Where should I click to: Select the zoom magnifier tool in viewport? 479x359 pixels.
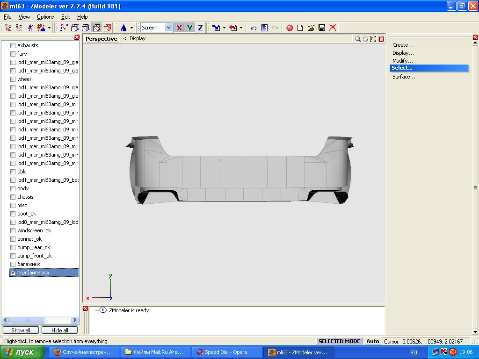pyautogui.click(x=358, y=39)
